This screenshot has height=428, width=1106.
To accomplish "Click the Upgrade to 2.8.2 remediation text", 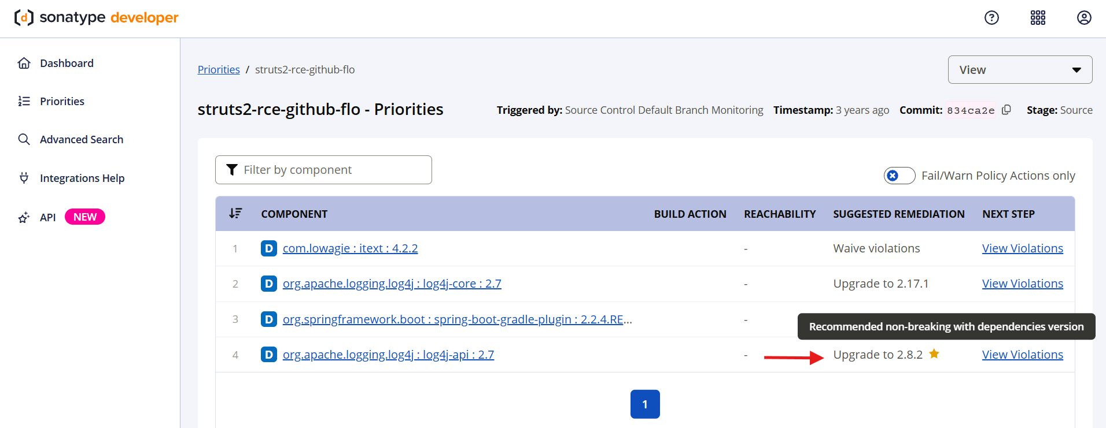I will point(878,355).
